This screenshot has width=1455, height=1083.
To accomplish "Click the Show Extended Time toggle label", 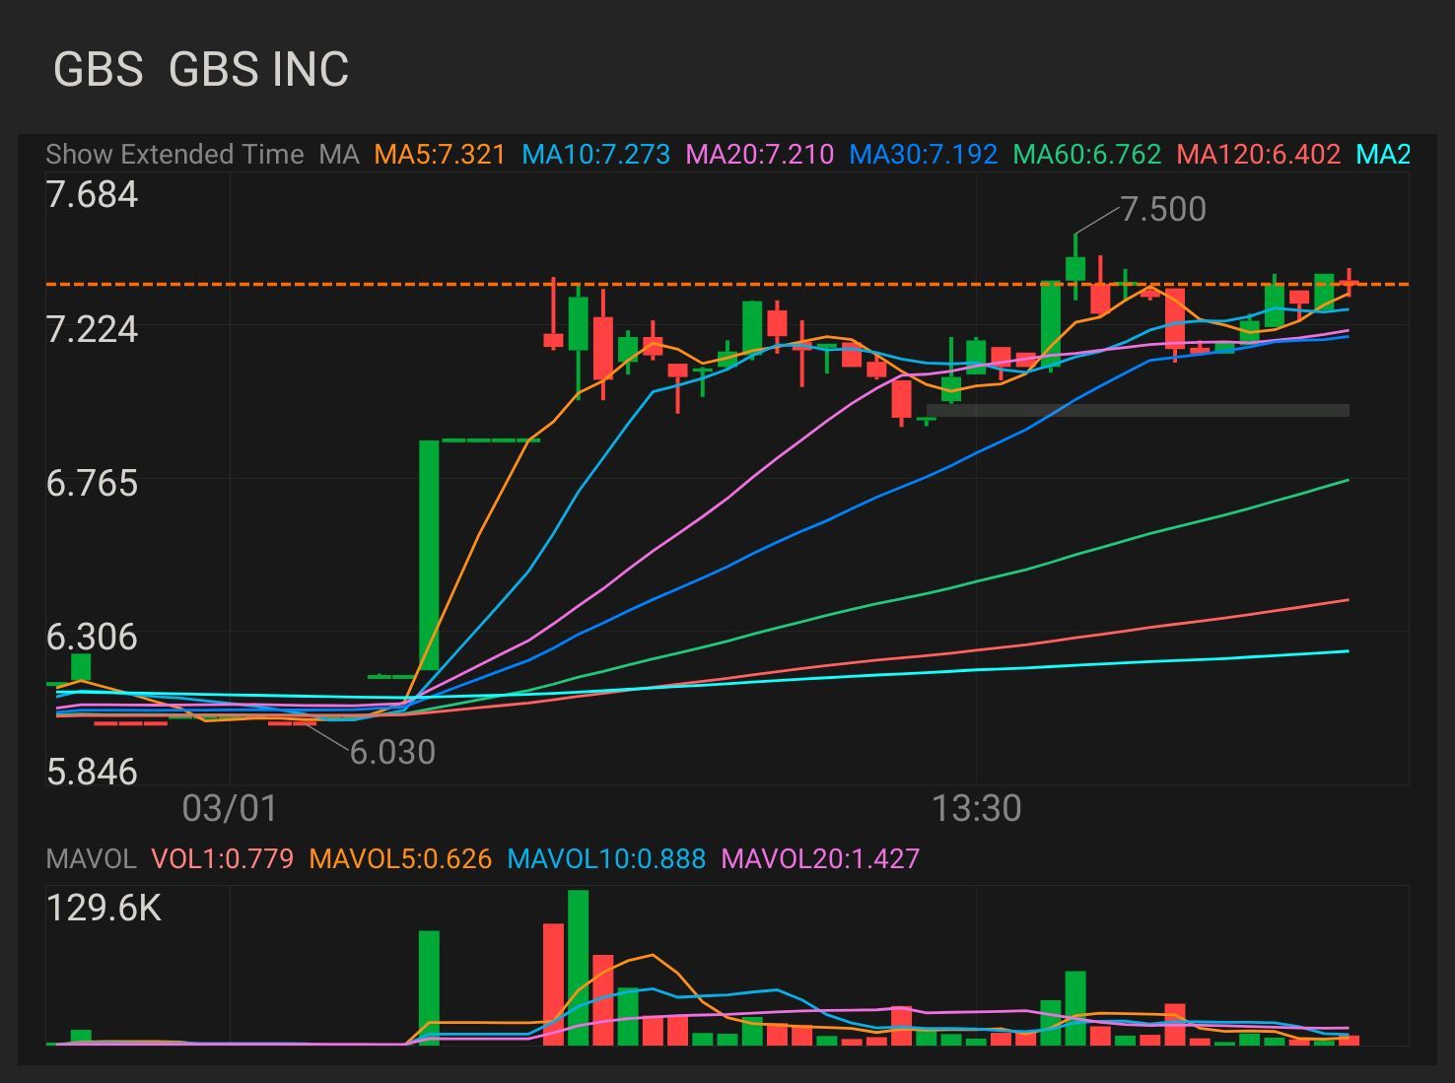I will [x=174, y=155].
